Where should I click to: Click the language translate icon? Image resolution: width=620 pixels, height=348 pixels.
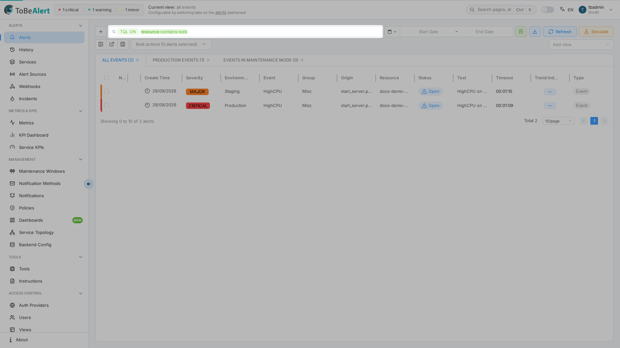(x=562, y=10)
